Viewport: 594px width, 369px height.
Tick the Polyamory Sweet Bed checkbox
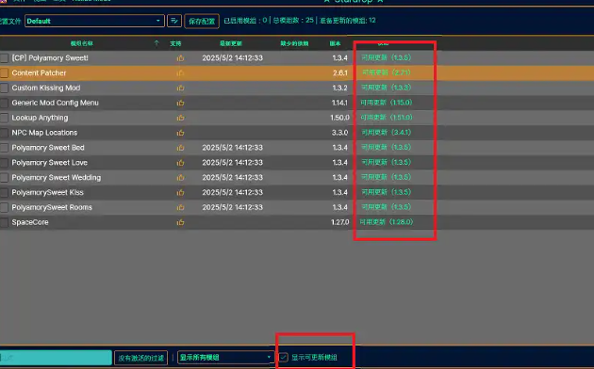point(4,148)
